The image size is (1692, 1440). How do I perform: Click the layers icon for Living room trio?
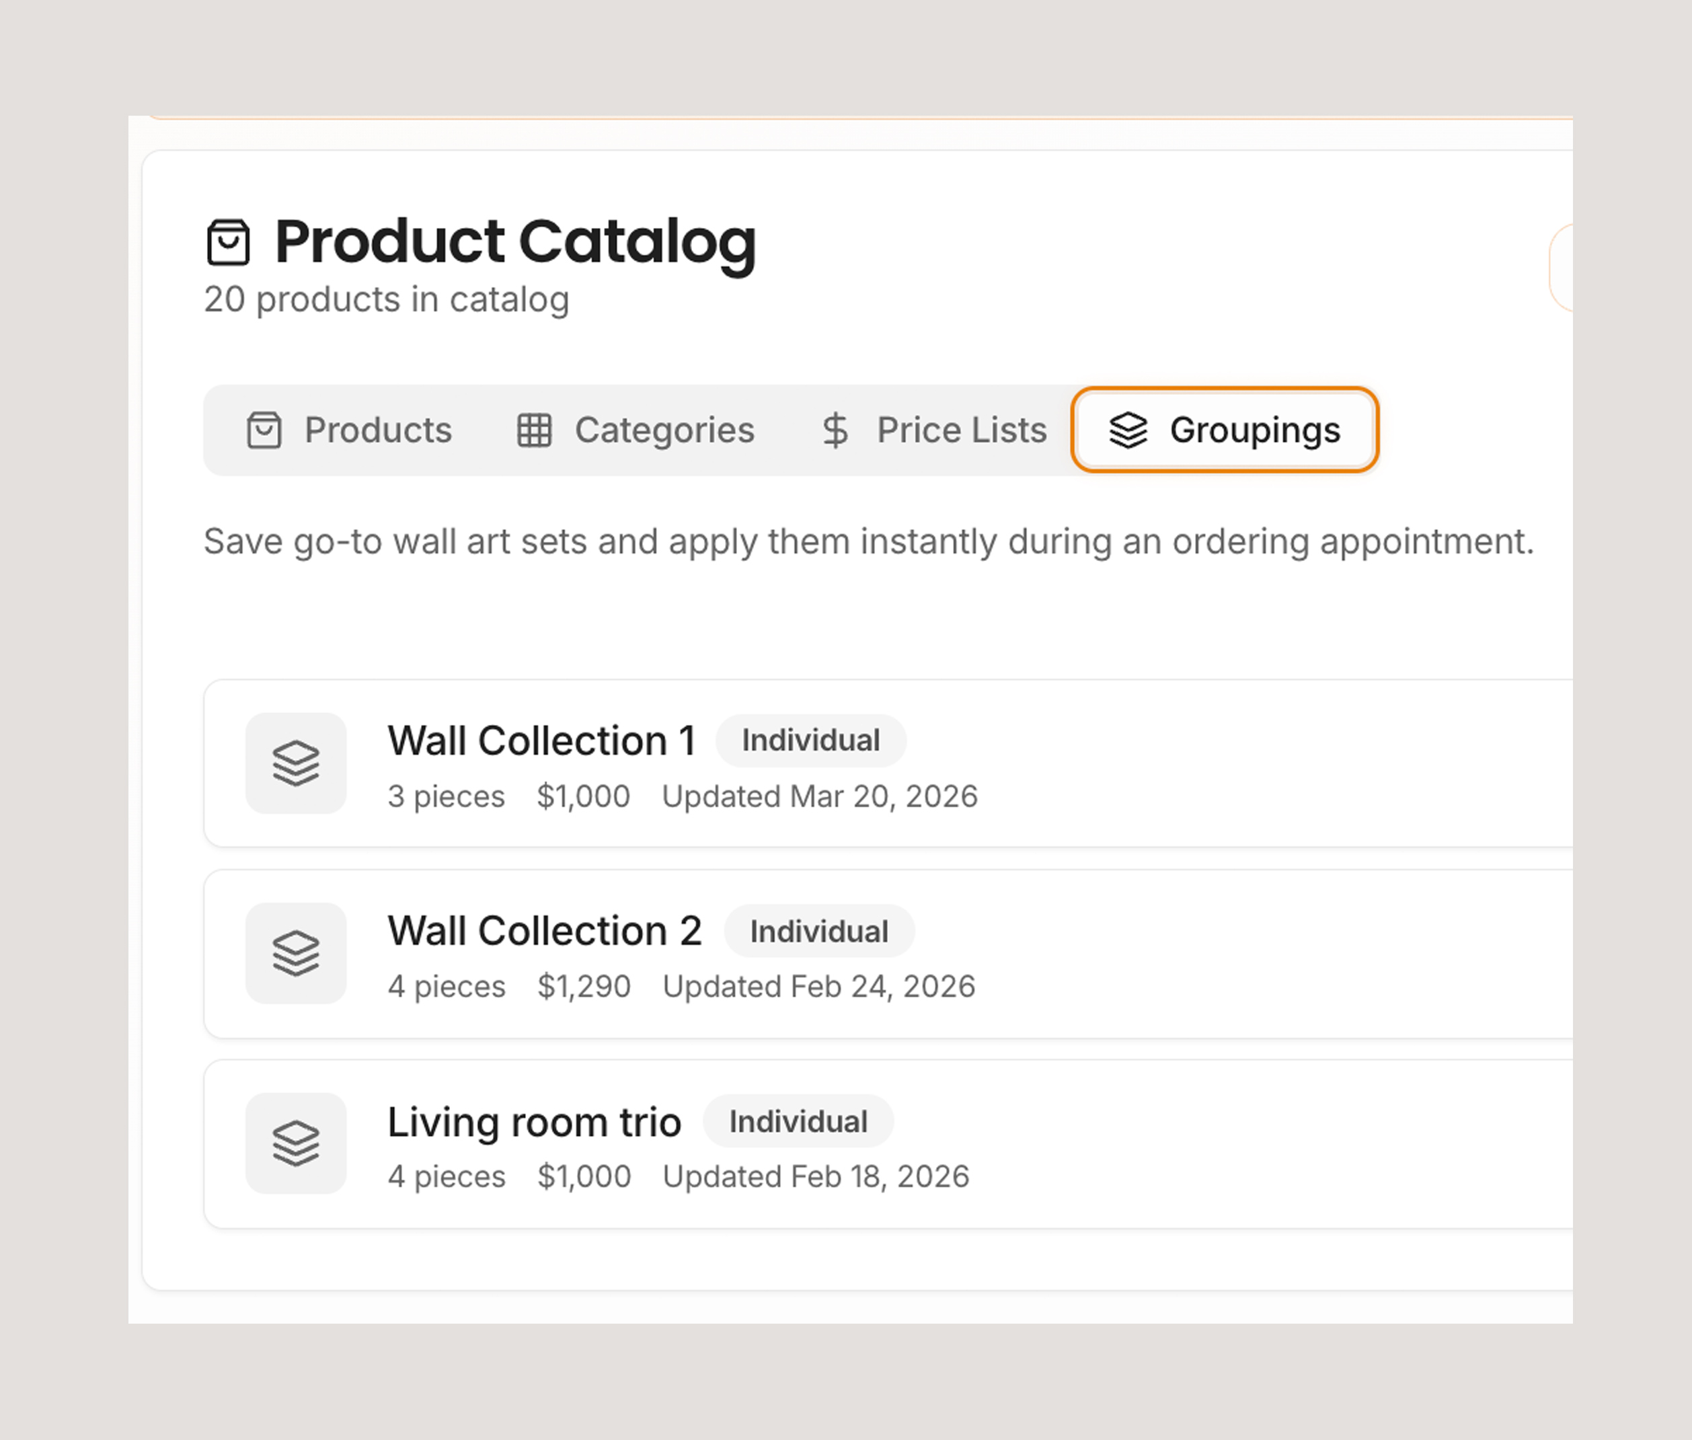coord(295,1143)
